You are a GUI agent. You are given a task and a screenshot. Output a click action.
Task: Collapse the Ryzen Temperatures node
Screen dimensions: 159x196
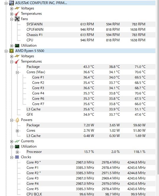coord(12,62)
